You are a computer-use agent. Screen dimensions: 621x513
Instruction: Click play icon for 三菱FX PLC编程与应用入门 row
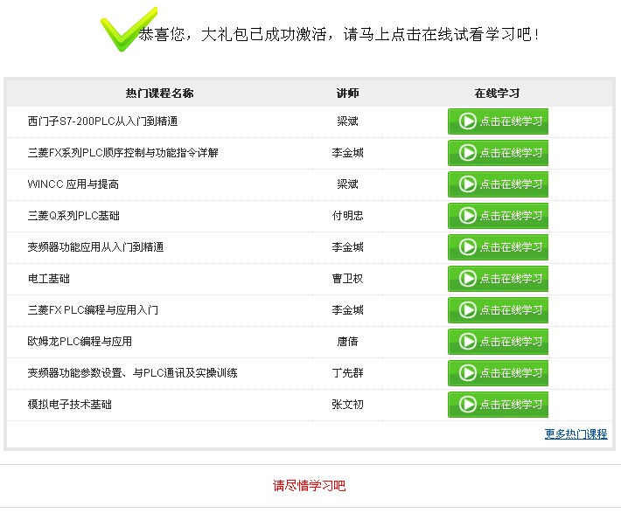[x=468, y=310]
